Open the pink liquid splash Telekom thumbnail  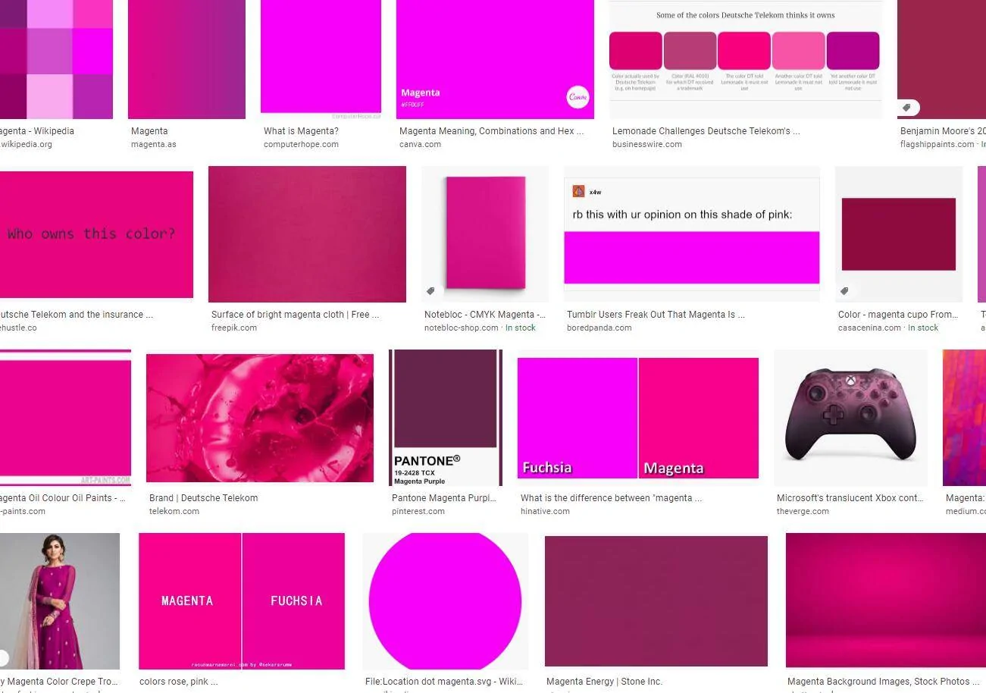pos(260,418)
